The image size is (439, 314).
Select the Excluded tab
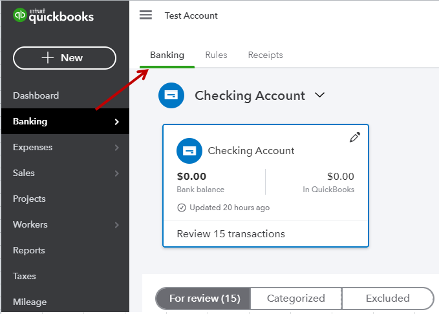click(388, 299)
